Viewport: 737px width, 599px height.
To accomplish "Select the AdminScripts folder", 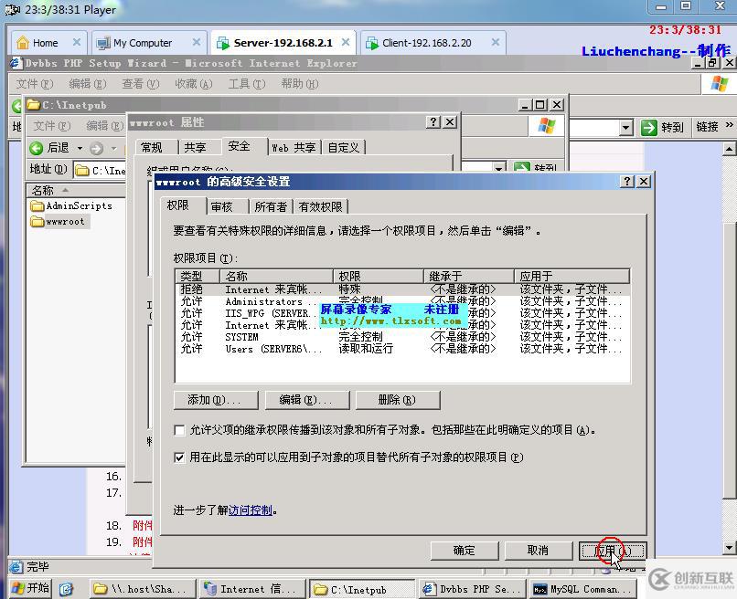I will tap(71, 205).
